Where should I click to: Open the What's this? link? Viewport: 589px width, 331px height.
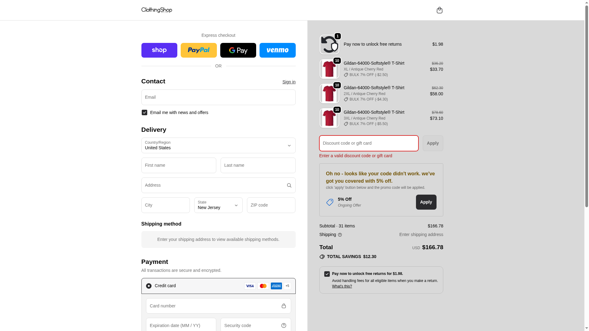click(342, 286)
